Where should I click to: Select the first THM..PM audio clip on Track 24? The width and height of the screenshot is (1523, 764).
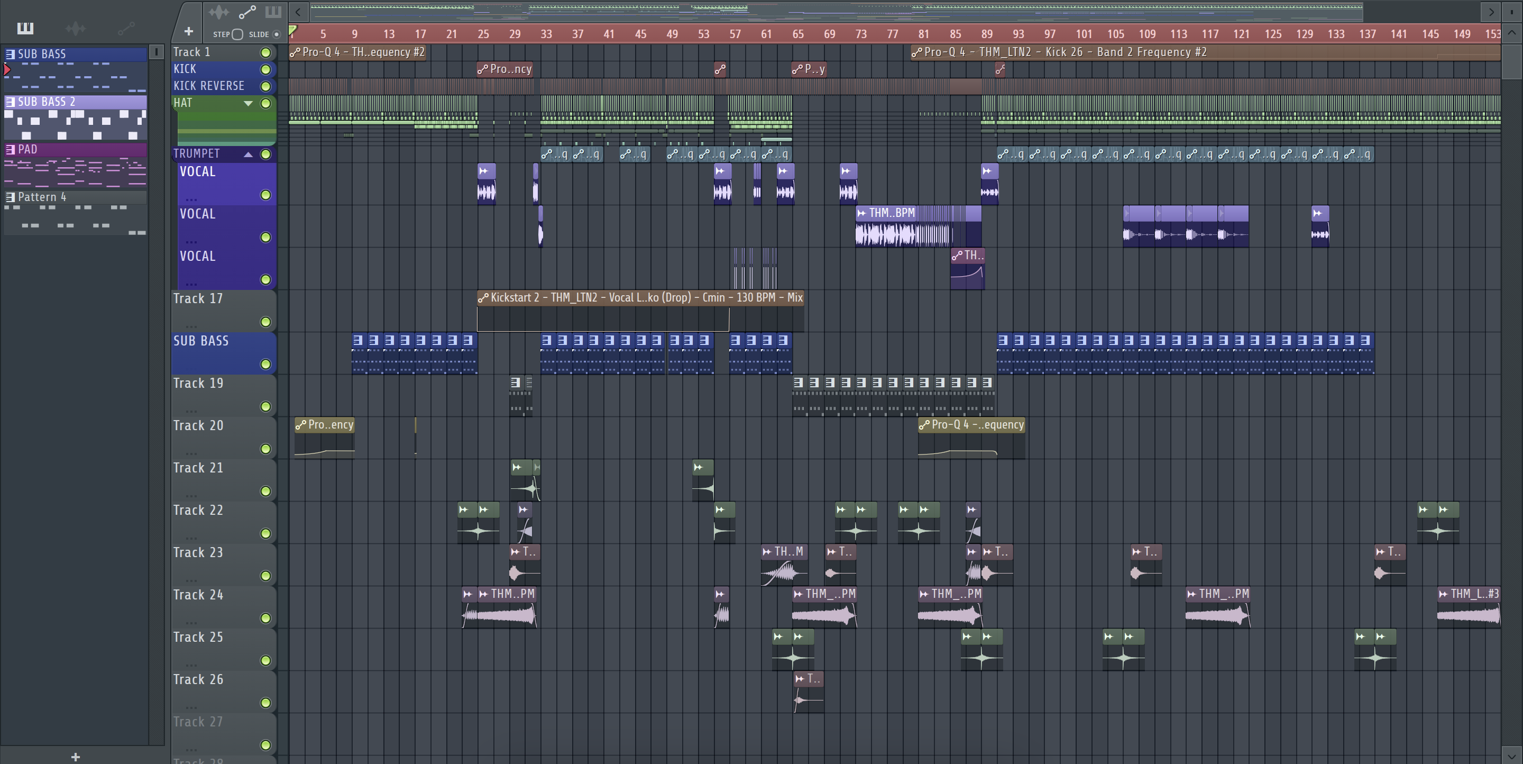(x=507, y=608)
